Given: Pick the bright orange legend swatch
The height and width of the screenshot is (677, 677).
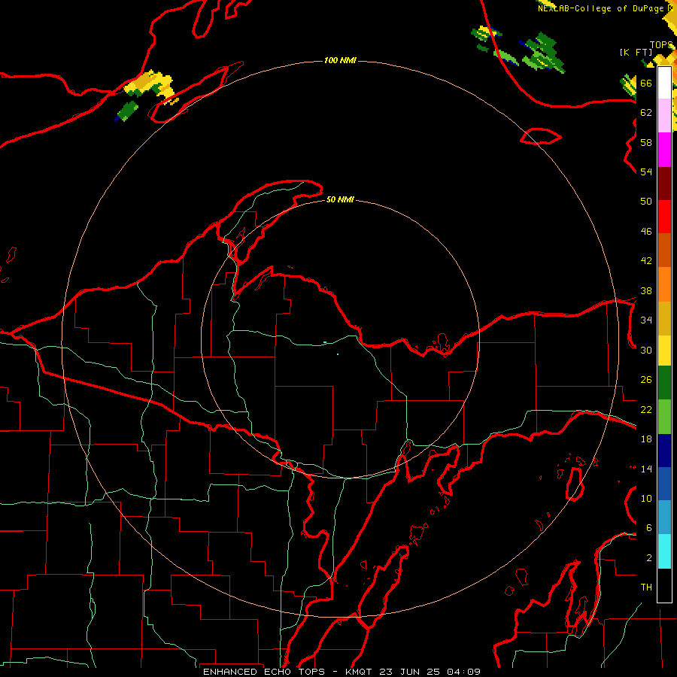Looking at the screenshot, I should [x=664, y=284].
